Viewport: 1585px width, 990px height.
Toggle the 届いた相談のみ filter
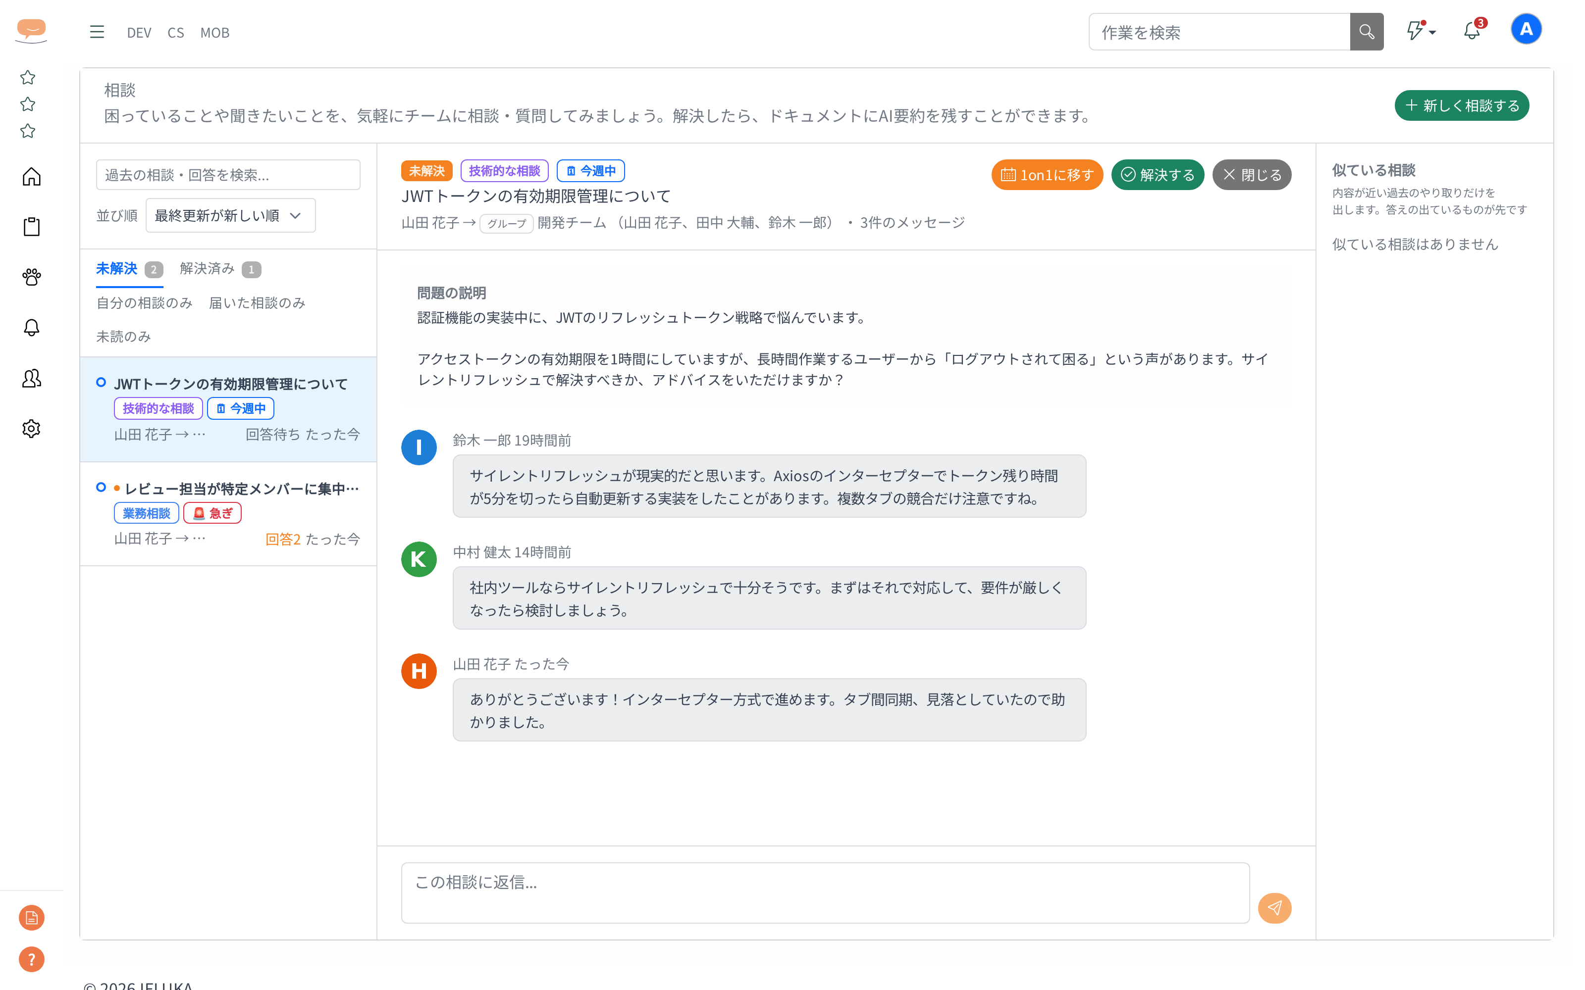[x=257, y=303]
